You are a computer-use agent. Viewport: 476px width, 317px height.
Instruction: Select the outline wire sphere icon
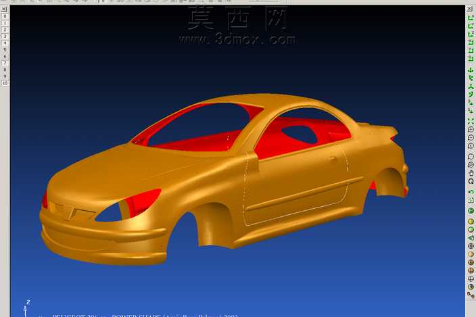point(471,278)
